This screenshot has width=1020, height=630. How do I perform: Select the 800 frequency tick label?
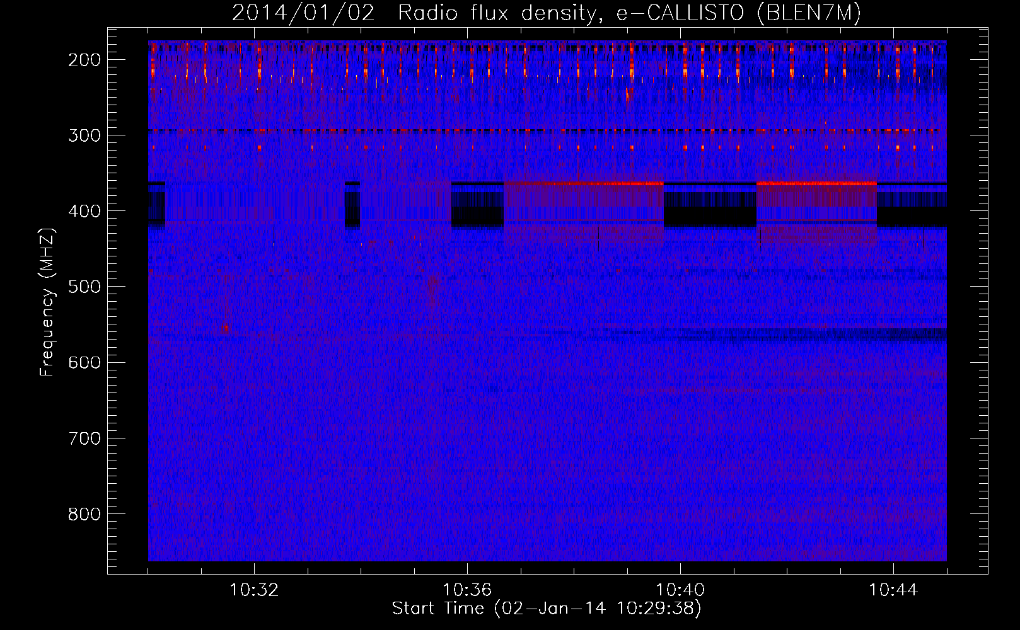pyautogui.click(x=84, y=514)
